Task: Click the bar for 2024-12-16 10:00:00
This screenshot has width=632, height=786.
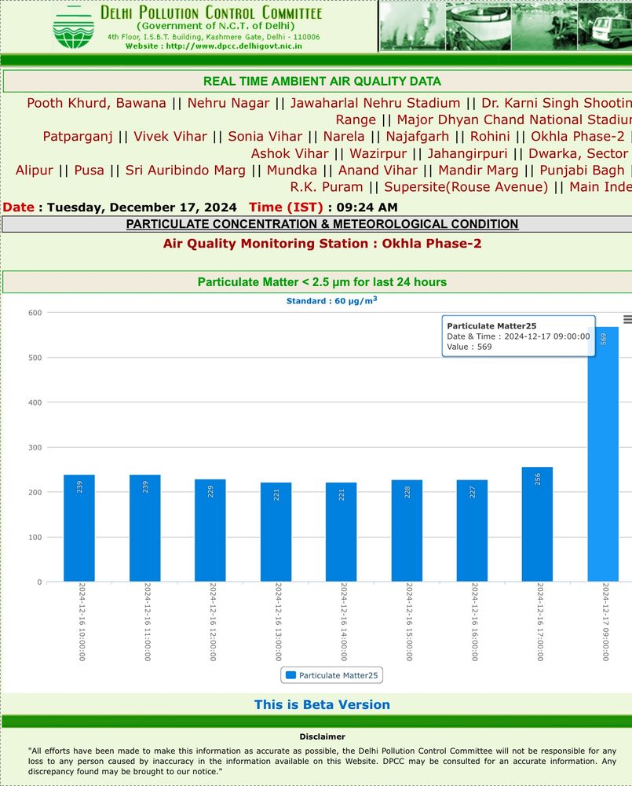Action: pyautogui.click(x=79, y=528)
